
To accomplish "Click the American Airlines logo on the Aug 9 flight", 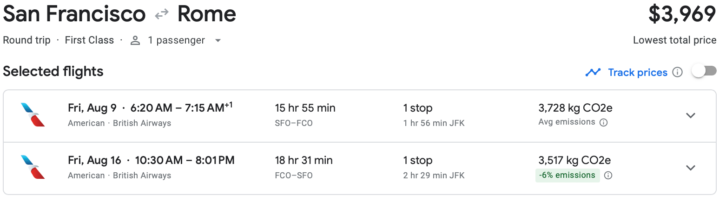I will [x=33, y=115].
